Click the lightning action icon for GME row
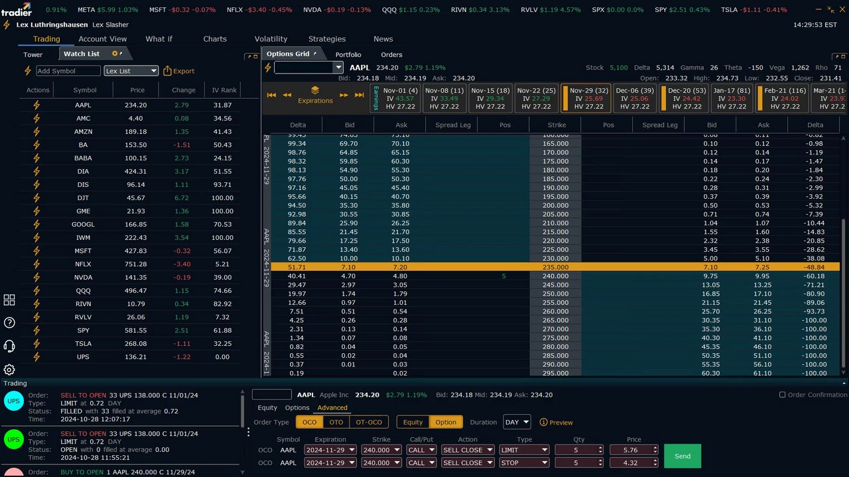The image size is (849, 477). point(36,211)
